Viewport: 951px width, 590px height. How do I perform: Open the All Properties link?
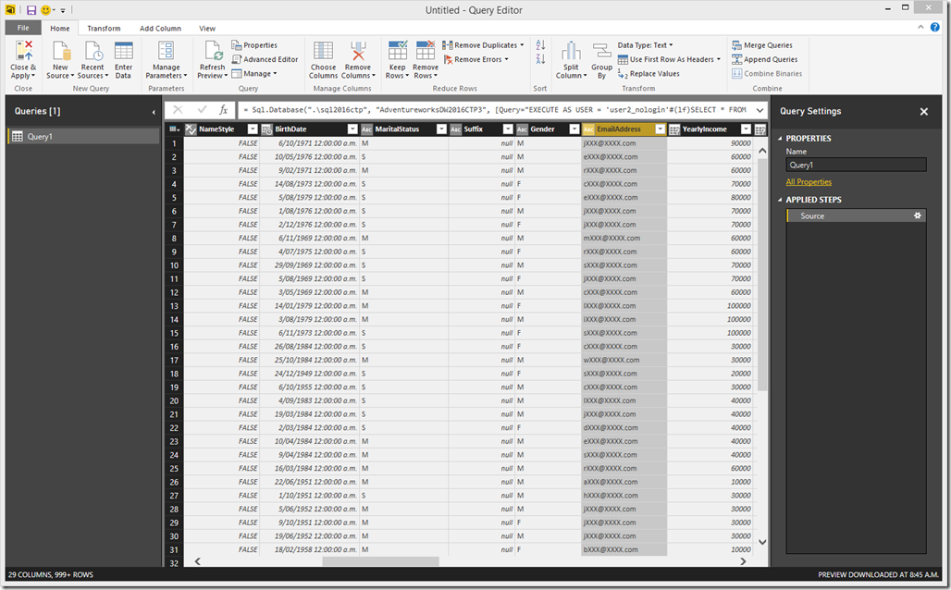(x=809, y=182)
